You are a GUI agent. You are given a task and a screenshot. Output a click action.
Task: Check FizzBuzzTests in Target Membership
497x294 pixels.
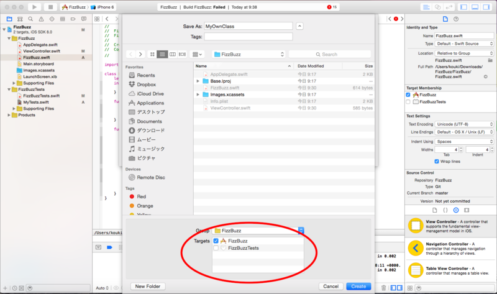408,102
